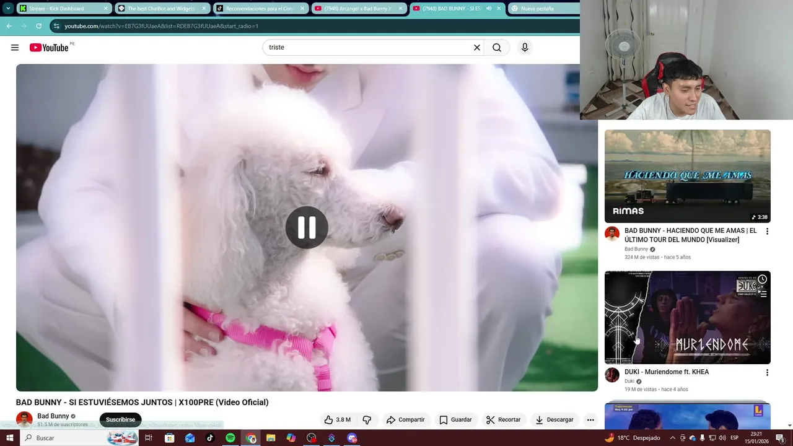
Task: Open Muriendome video thumbnail
Action: [688, 317]
